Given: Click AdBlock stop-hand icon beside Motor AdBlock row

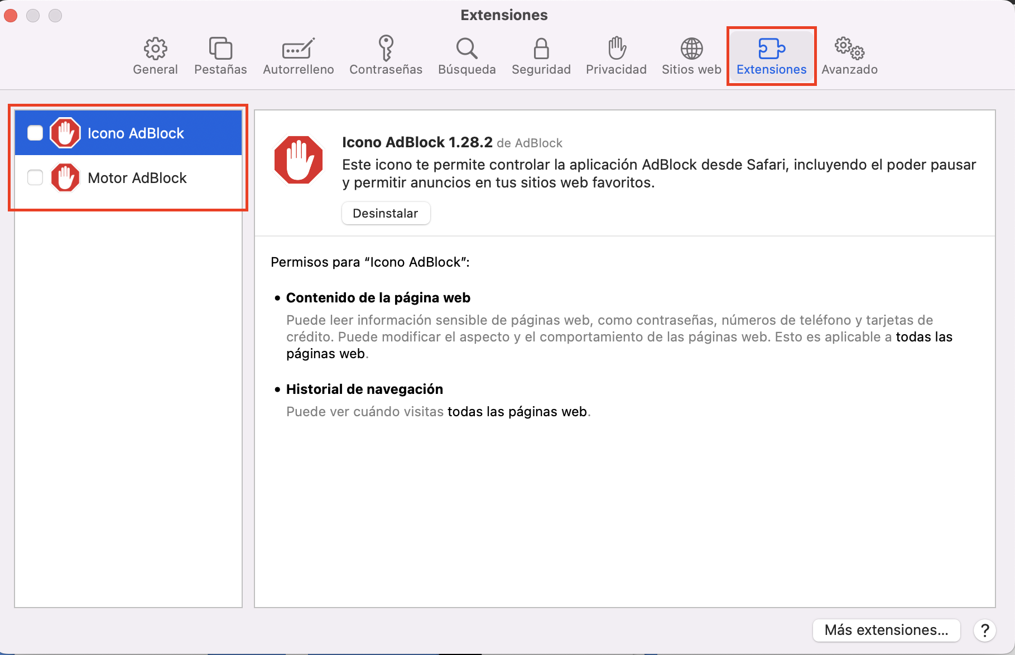Looking at the screenshot, I should coord(65,177).
